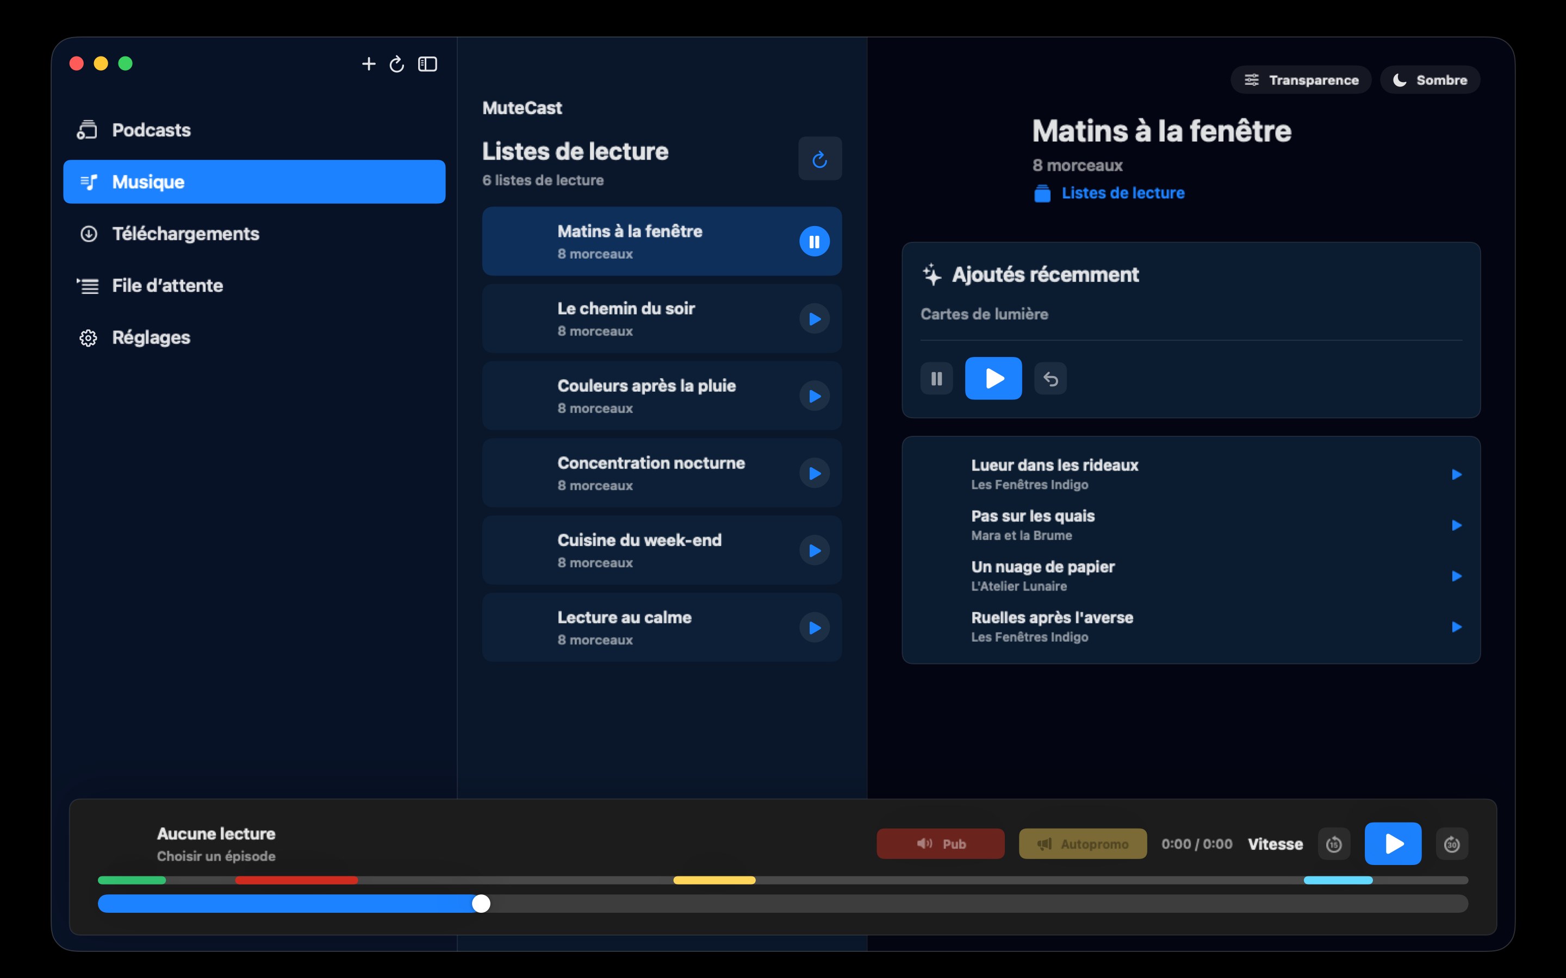Click the red segment on the timeline
Screen dimensions: 1566x978
(x=296, y=880)
